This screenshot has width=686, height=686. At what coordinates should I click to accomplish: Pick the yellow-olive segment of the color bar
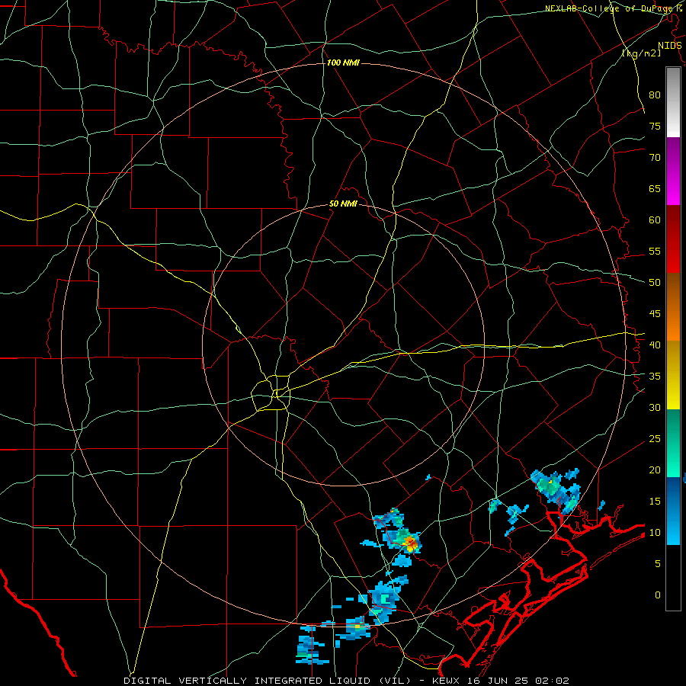click(673, 375)
